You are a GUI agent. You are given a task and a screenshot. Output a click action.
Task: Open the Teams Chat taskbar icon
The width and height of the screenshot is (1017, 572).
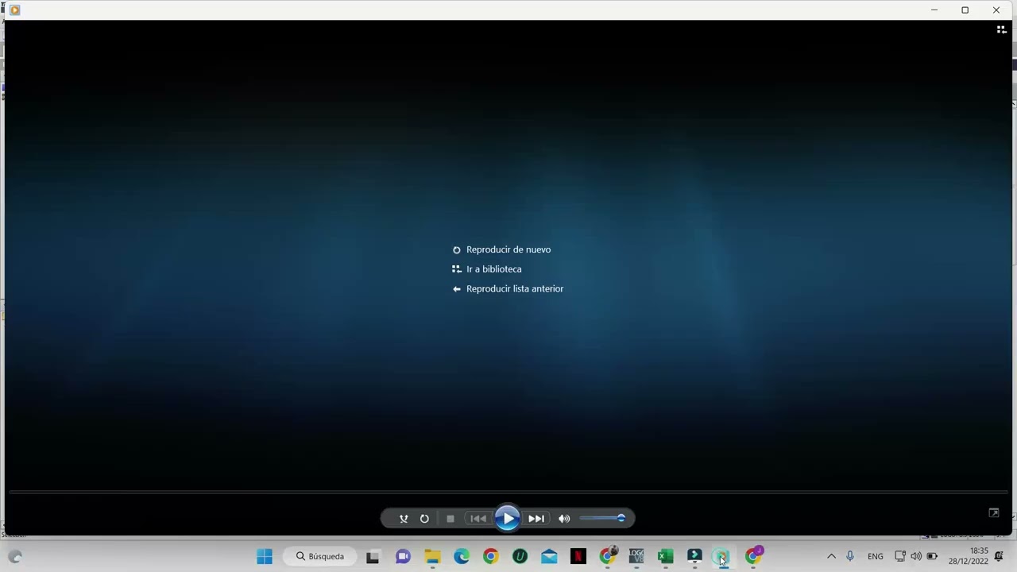403,556
